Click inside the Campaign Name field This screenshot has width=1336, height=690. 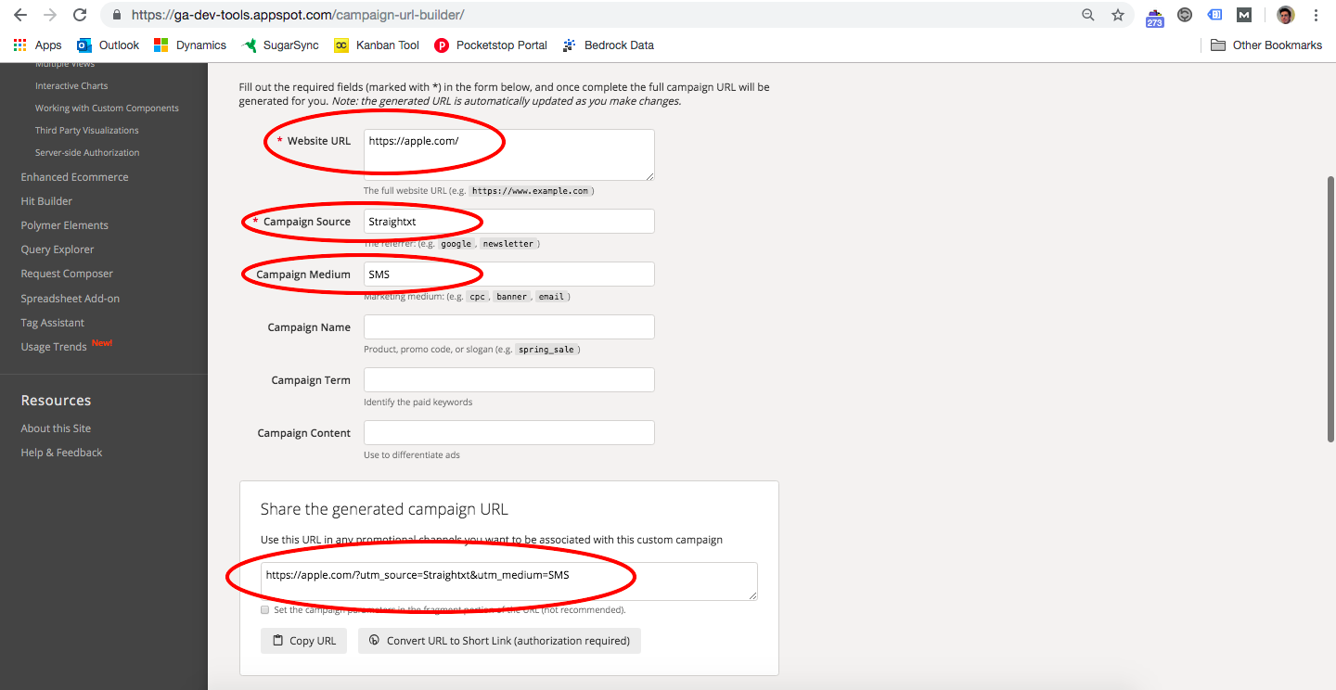(x=508, y=326)
